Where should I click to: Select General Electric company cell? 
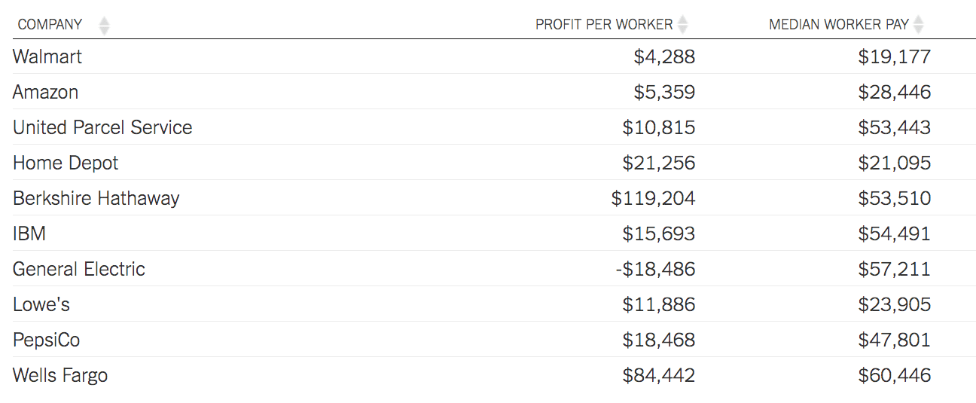[79, 269]
